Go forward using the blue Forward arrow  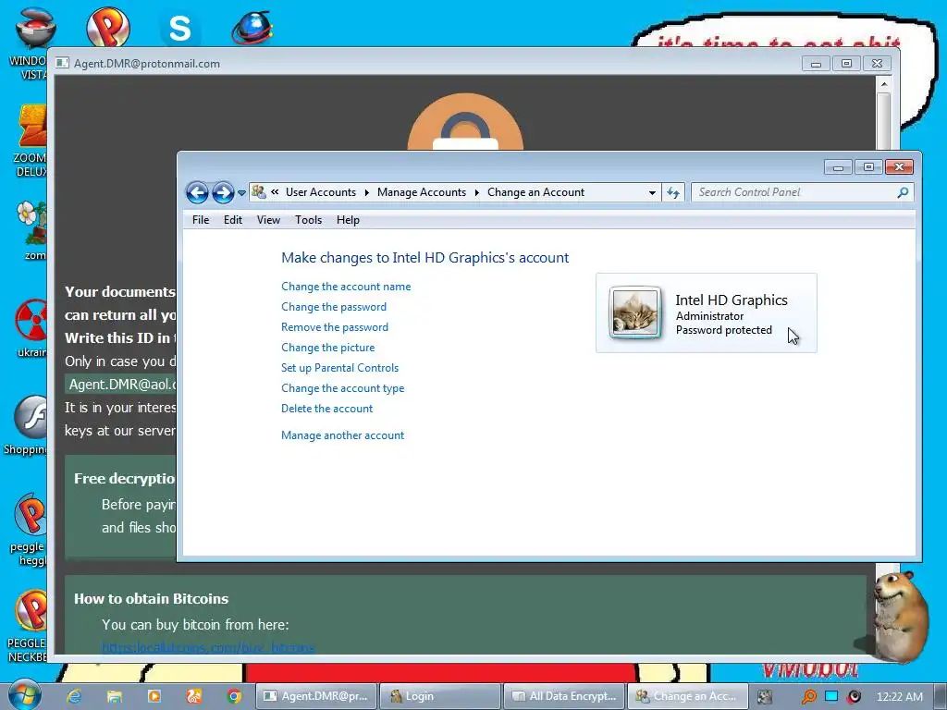coord(223,192)
